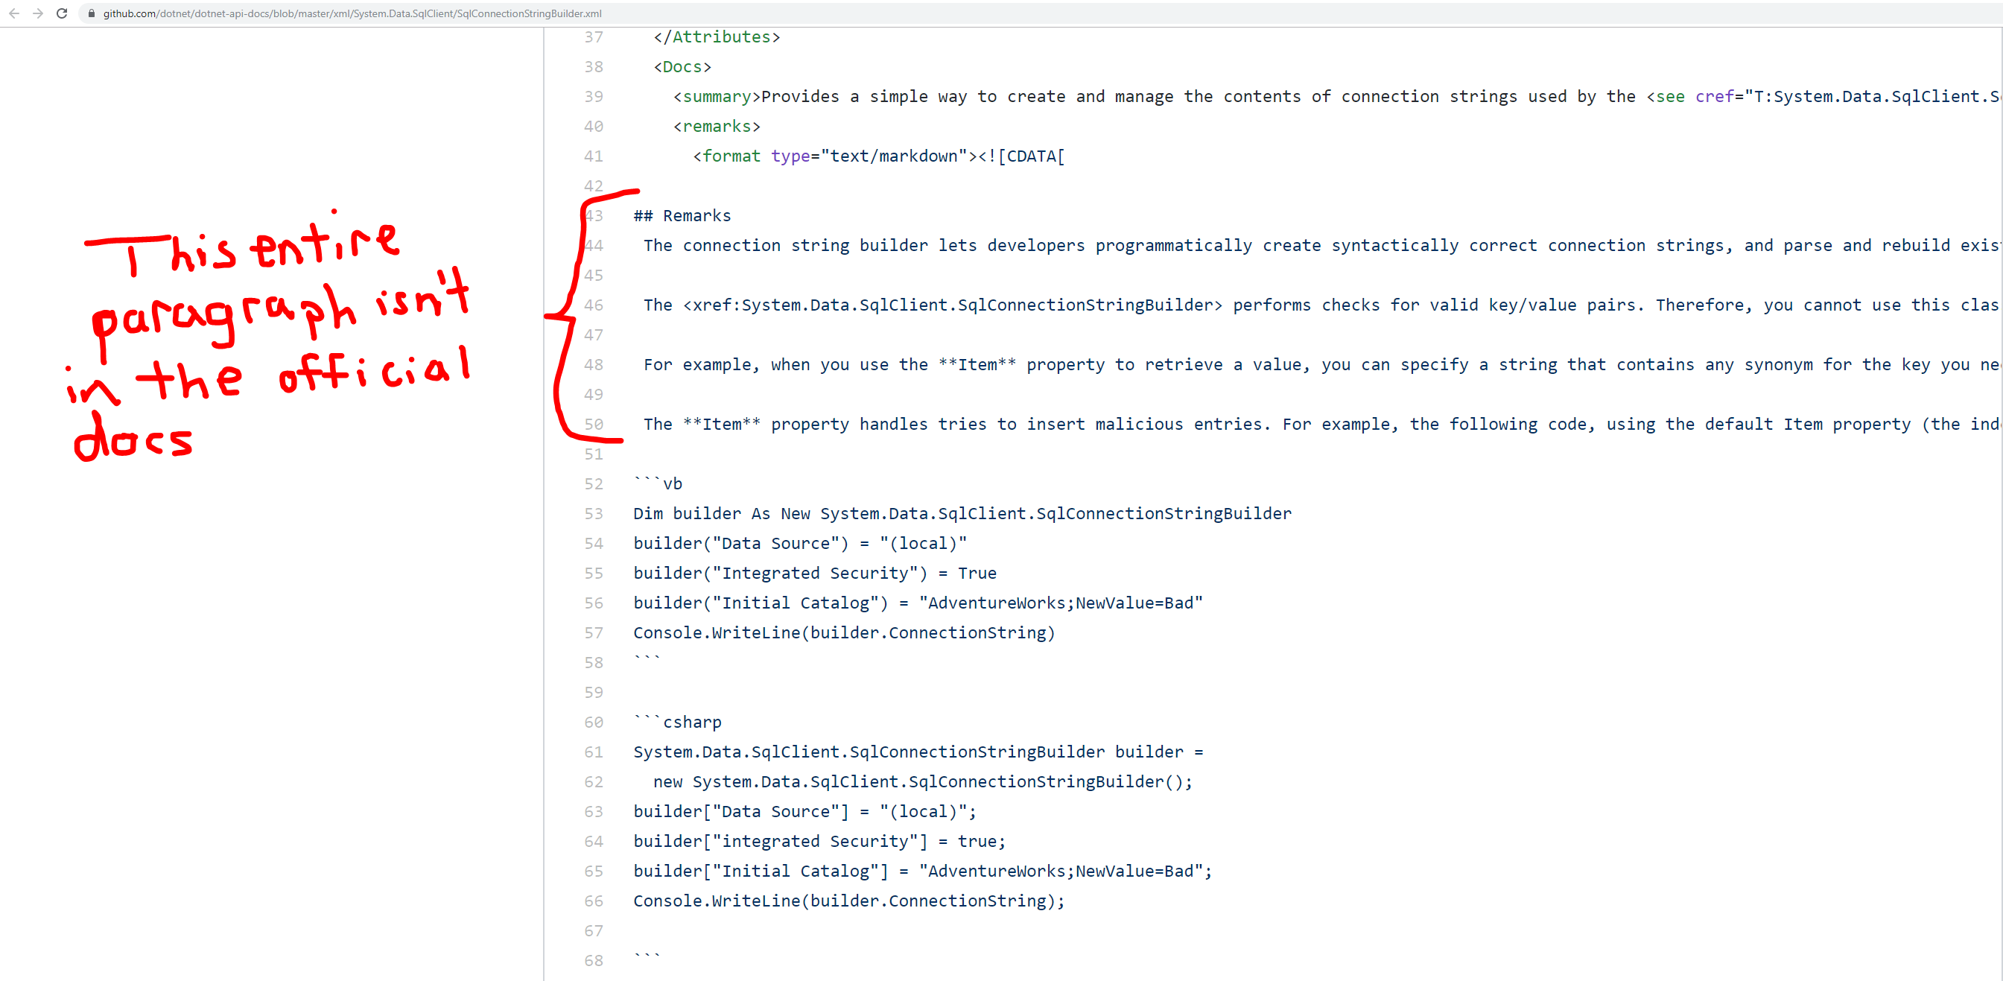Click the Console.WriteLine(builder.ConnectionString) line
2003x981 pixels.
843,632
